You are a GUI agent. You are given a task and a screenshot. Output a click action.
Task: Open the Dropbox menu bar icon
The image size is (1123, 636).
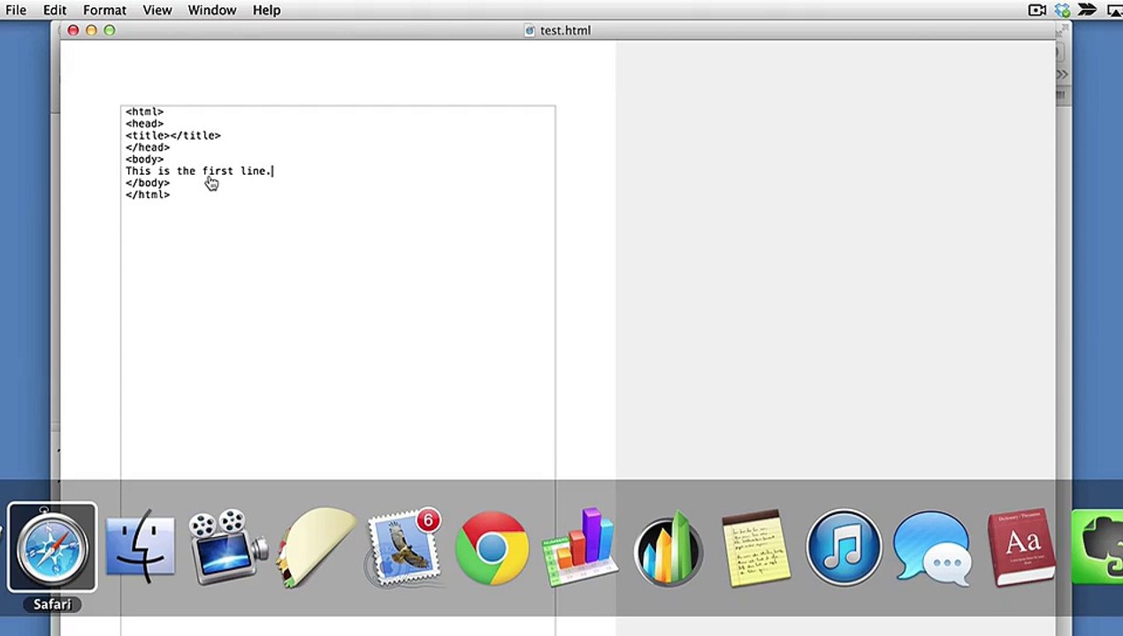coord(1062,10)
